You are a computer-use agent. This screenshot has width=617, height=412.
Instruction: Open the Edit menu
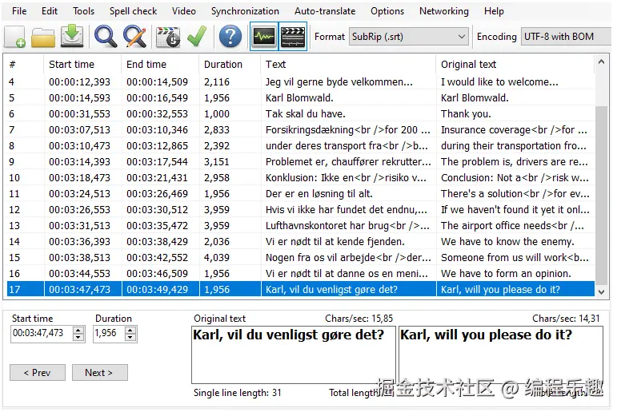pos(50,11)
